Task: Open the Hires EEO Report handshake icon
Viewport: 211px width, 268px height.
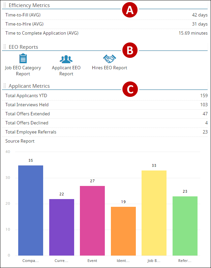Action: pyautogui.click(x=110, y=59)
